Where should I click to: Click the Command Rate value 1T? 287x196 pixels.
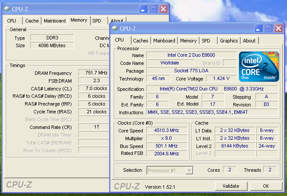94,127
